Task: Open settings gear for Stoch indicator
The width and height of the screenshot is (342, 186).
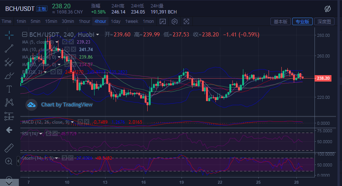Action: (64, 158)
